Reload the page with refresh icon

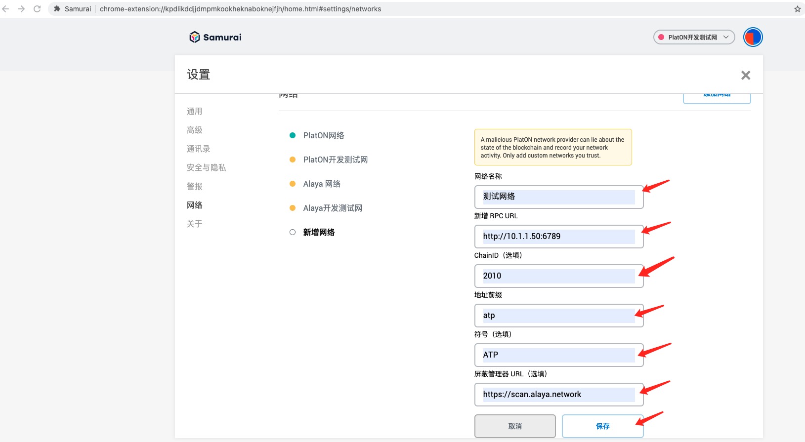pos(37,9)
